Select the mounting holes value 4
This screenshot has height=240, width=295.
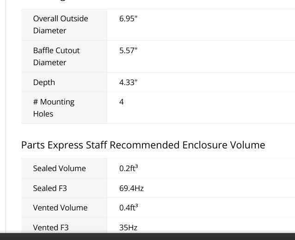121,102
